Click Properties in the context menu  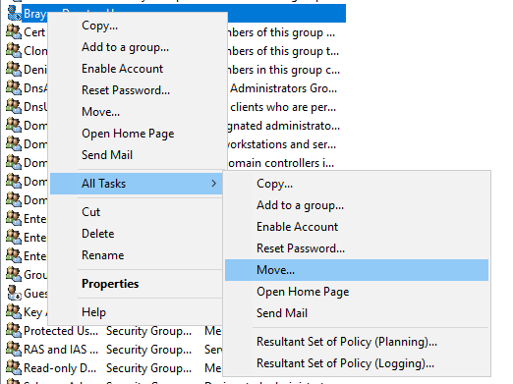point(110,284)
